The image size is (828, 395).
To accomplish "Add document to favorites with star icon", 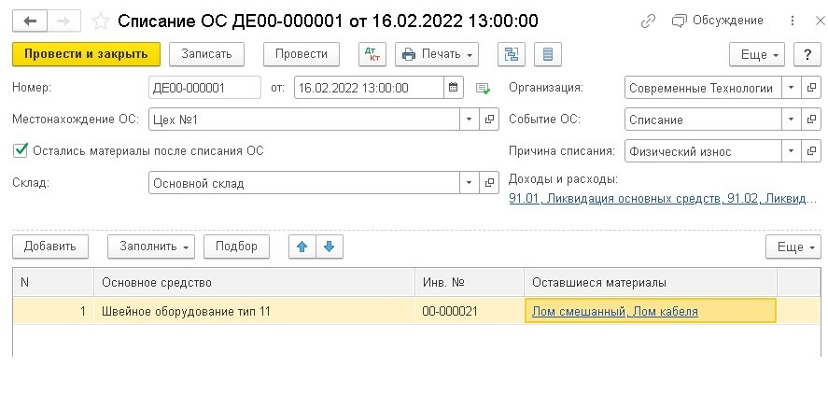I will click(x=102, y=21).
